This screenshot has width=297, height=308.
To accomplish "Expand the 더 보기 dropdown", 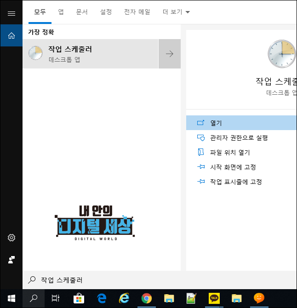I will [x=176, y=12].
